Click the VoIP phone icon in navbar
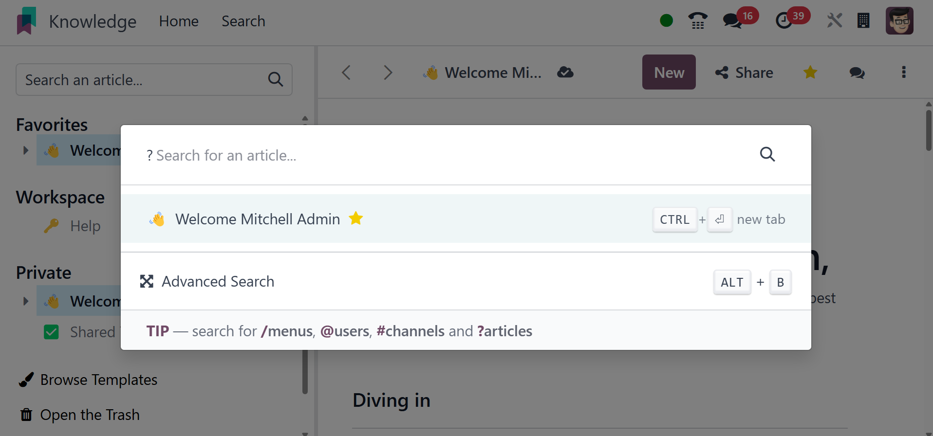Viewport: 933px width, 436px height. tap(698, 21)
